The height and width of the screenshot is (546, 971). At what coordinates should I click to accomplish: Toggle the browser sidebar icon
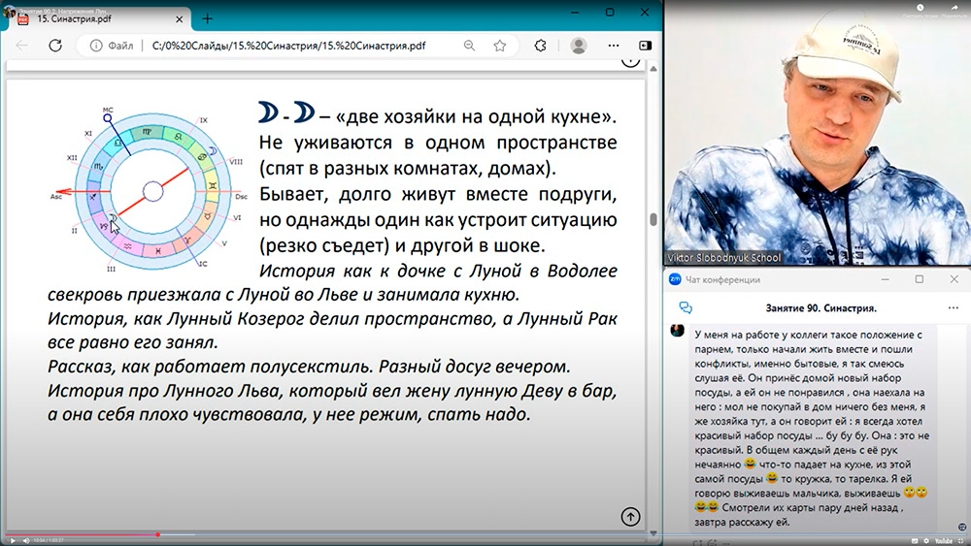[646, 46]
